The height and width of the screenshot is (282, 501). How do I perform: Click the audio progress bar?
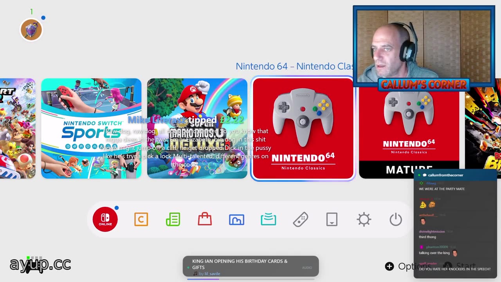point(251,279)
